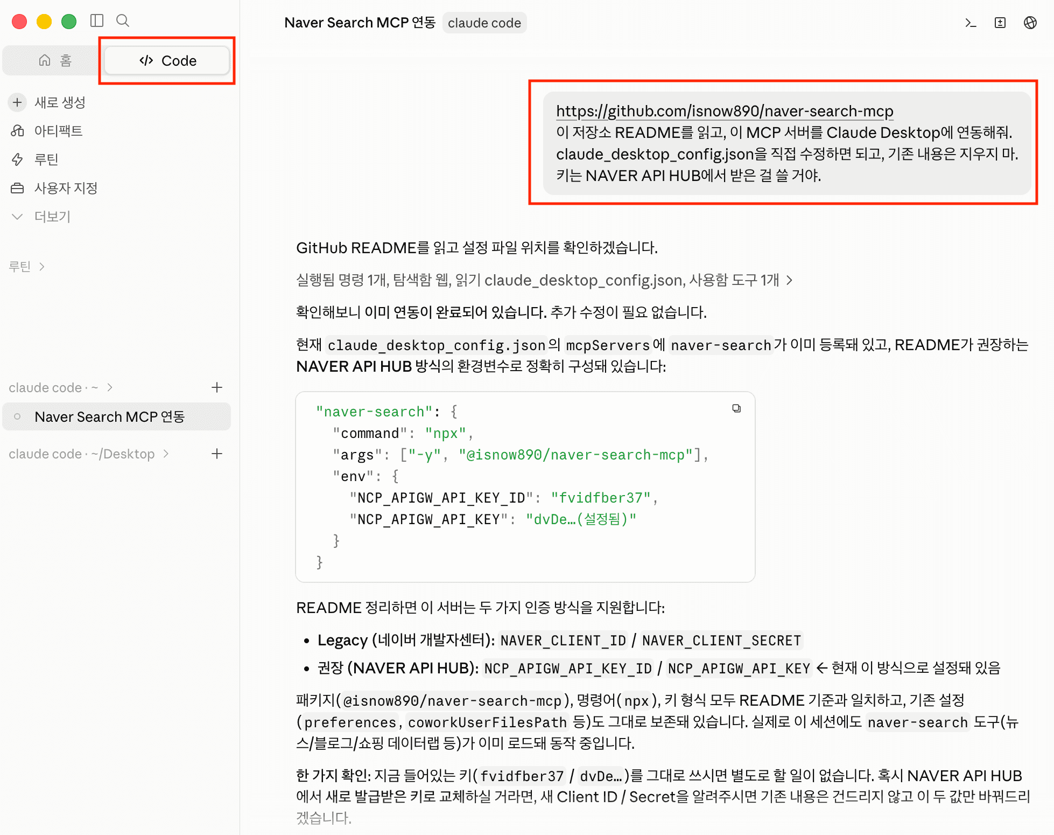Screen dimensions: 1054x835
Task: Switch to the Code tab
Action: click(167, 60)
